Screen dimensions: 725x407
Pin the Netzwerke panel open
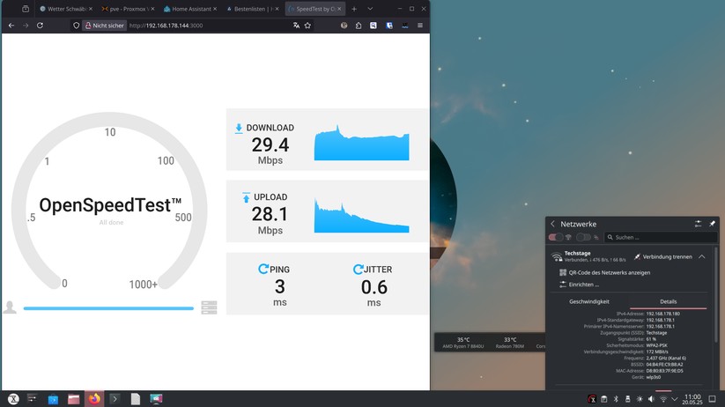click(x=712, y=224)
